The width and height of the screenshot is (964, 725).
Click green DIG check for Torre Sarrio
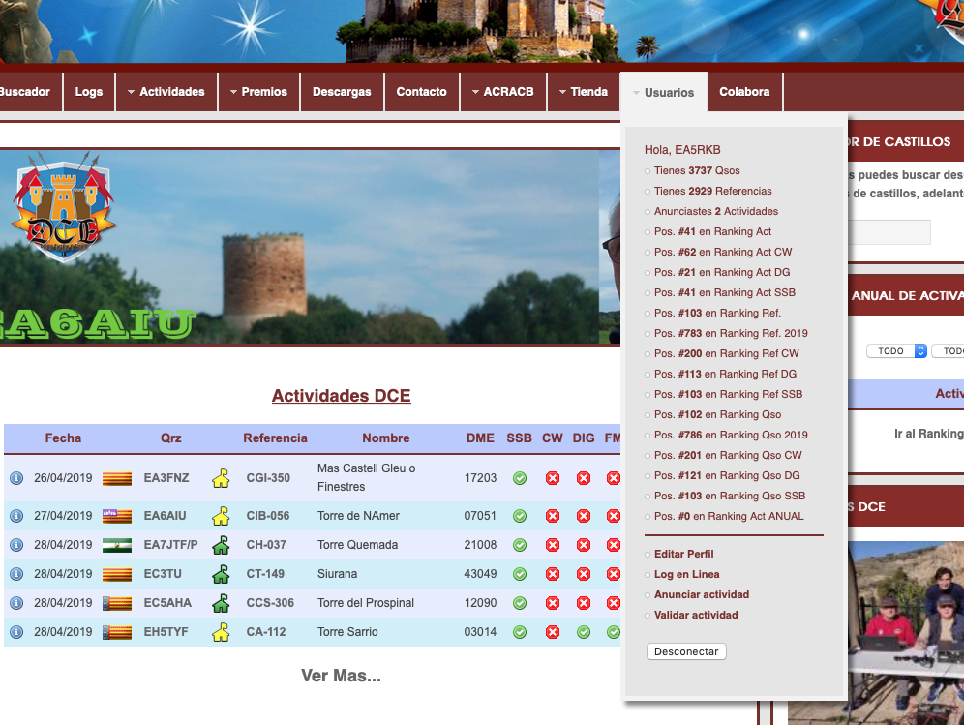pyautogui.click(x=584, y=632)
